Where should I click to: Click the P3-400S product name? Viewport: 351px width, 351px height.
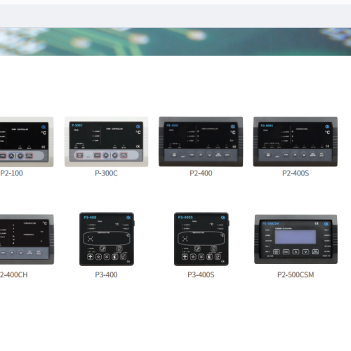click(x=201, y=274)
